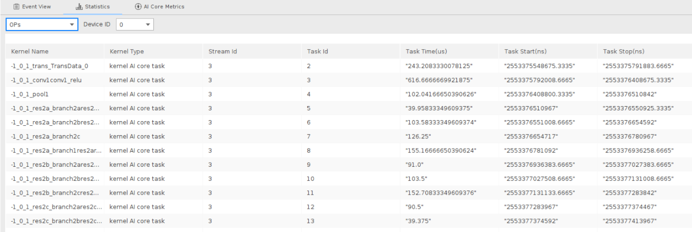Select the Statistics tab
692x232 pixels.
[93, 7]
